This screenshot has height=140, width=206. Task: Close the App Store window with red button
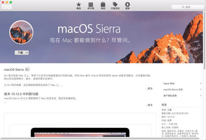[x=3, y=2]
